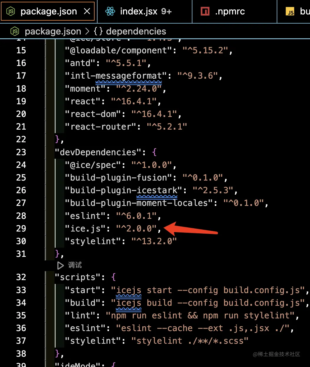Click line number 23 in gutter
Image resolution: width=310 pixels, height=367 pixels.
coord(21,152)
